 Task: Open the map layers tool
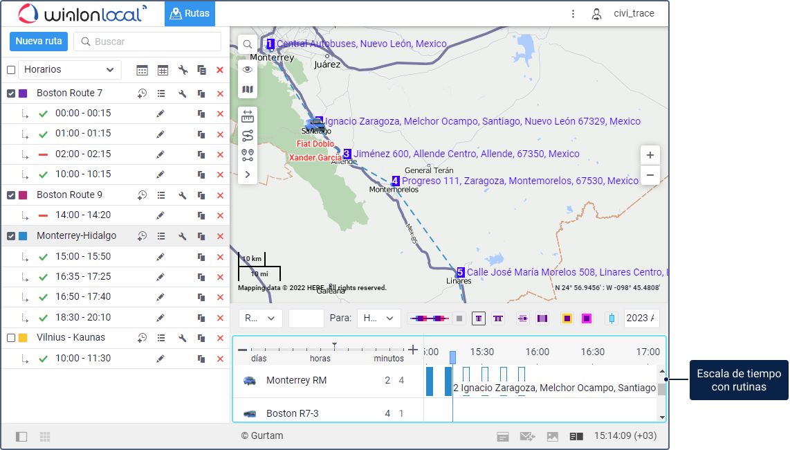(x=248, y=89)
